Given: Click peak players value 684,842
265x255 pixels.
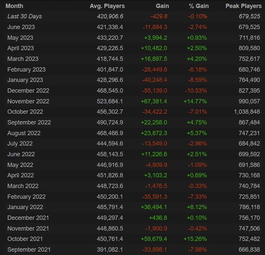Looking at the screenshot, I should tap(249, 144).
